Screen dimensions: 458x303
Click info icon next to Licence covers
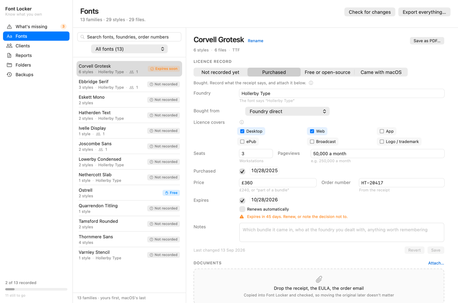click(x=241, y=122)
